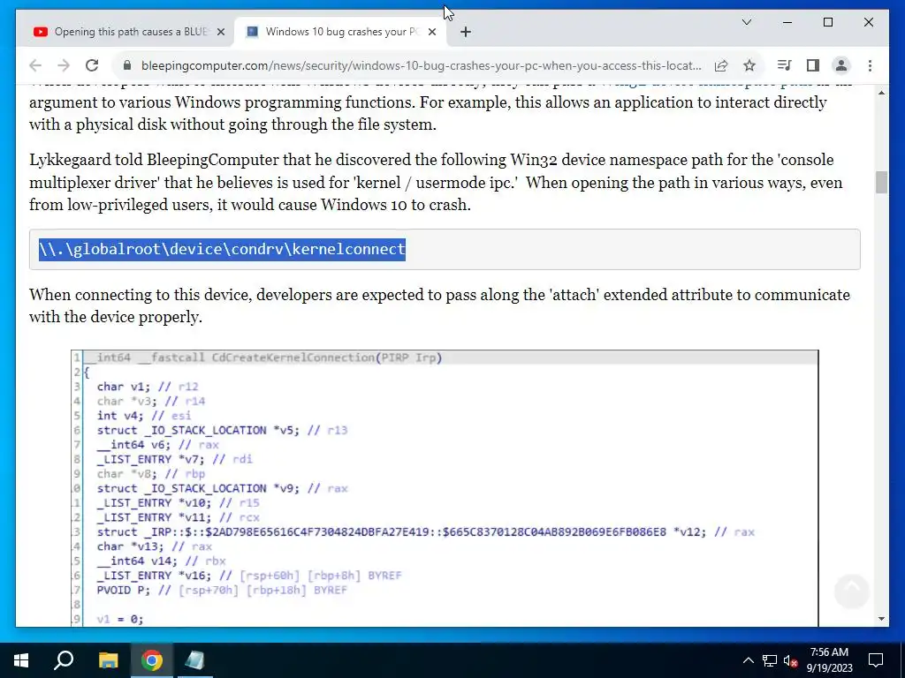Open the clock showing 7:56 AM

click(829, 660)
